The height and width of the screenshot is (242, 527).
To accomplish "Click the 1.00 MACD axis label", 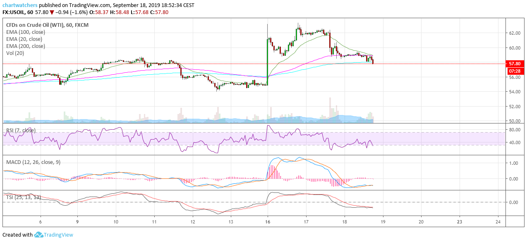I will point(514,163).
